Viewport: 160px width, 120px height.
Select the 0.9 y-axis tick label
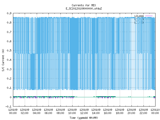9,13
